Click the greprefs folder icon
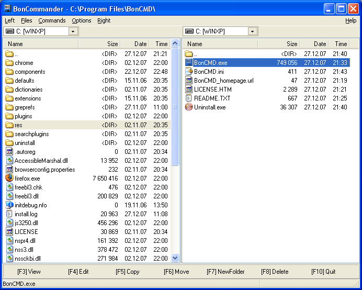Viewport: 362px width, 290px height. point(9,107)
